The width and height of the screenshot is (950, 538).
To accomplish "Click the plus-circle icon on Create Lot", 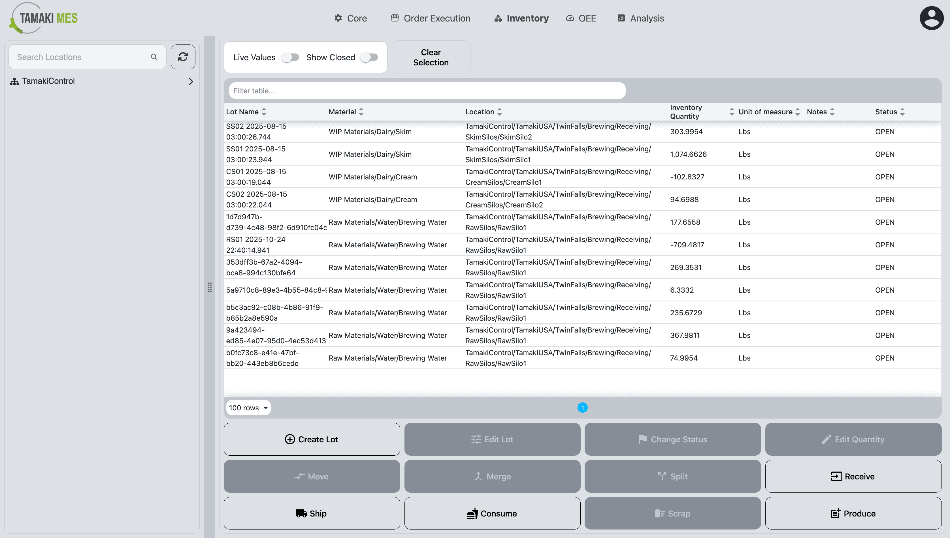I will 290,439.
